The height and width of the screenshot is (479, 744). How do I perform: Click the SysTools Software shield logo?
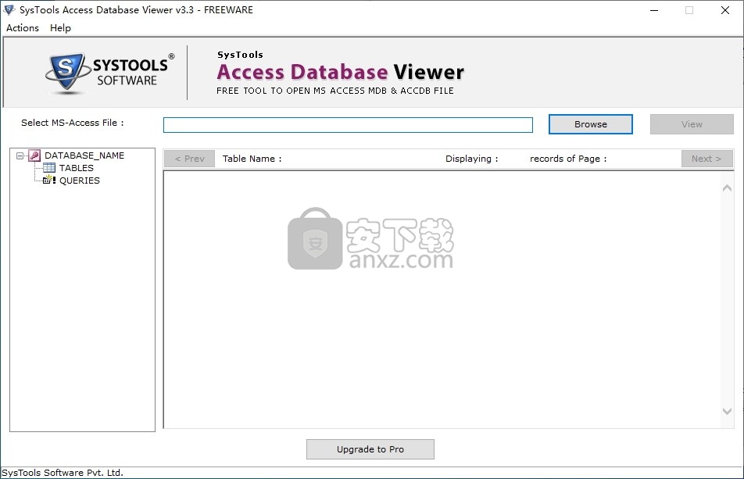click(x=67, y=72)
